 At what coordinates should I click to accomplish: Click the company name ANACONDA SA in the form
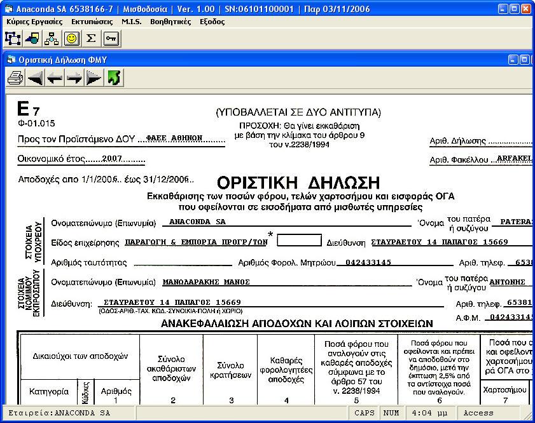(197, 222)
